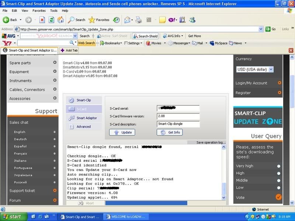The width and height of the screenshot is (295, 221).
Task: Click the Yahoo toolbar Y! logo
Action: 7,43
